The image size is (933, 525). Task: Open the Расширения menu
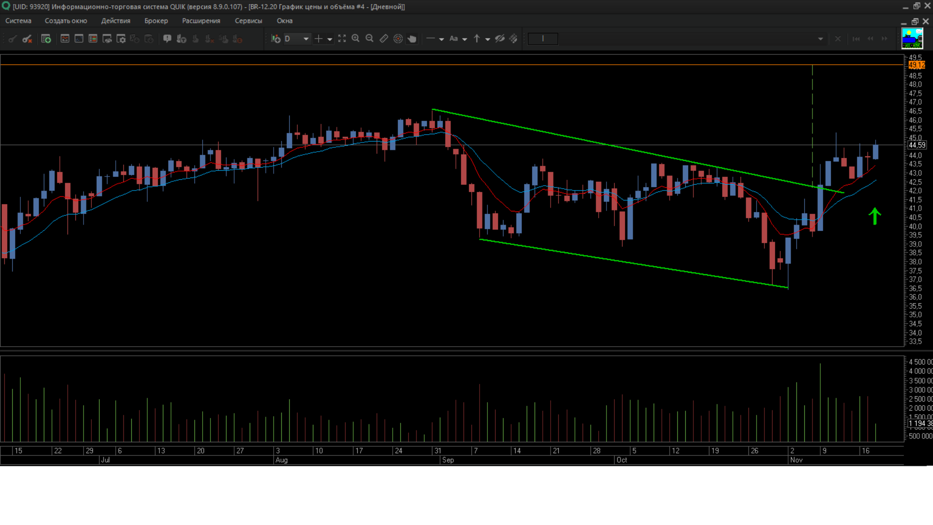click(201, 21)
